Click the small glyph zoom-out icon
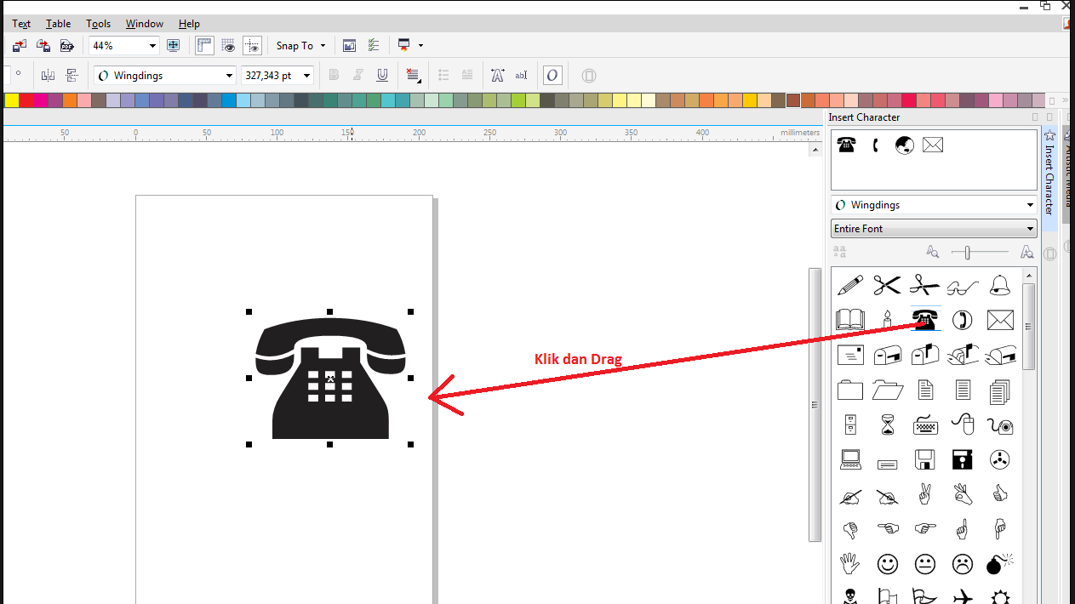1075x604 pixels. point(933,253)
